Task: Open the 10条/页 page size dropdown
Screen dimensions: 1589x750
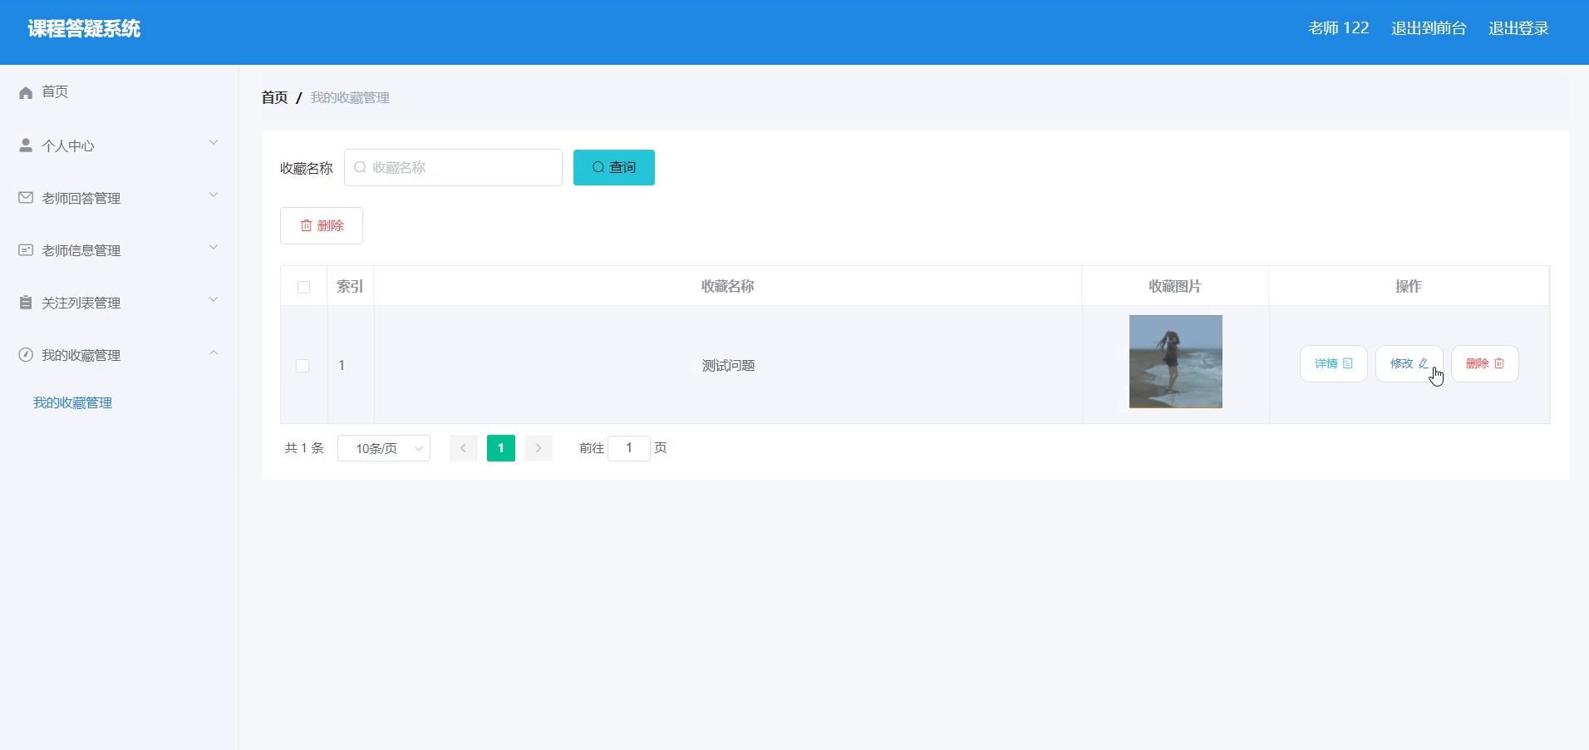Action: [384, 448]
